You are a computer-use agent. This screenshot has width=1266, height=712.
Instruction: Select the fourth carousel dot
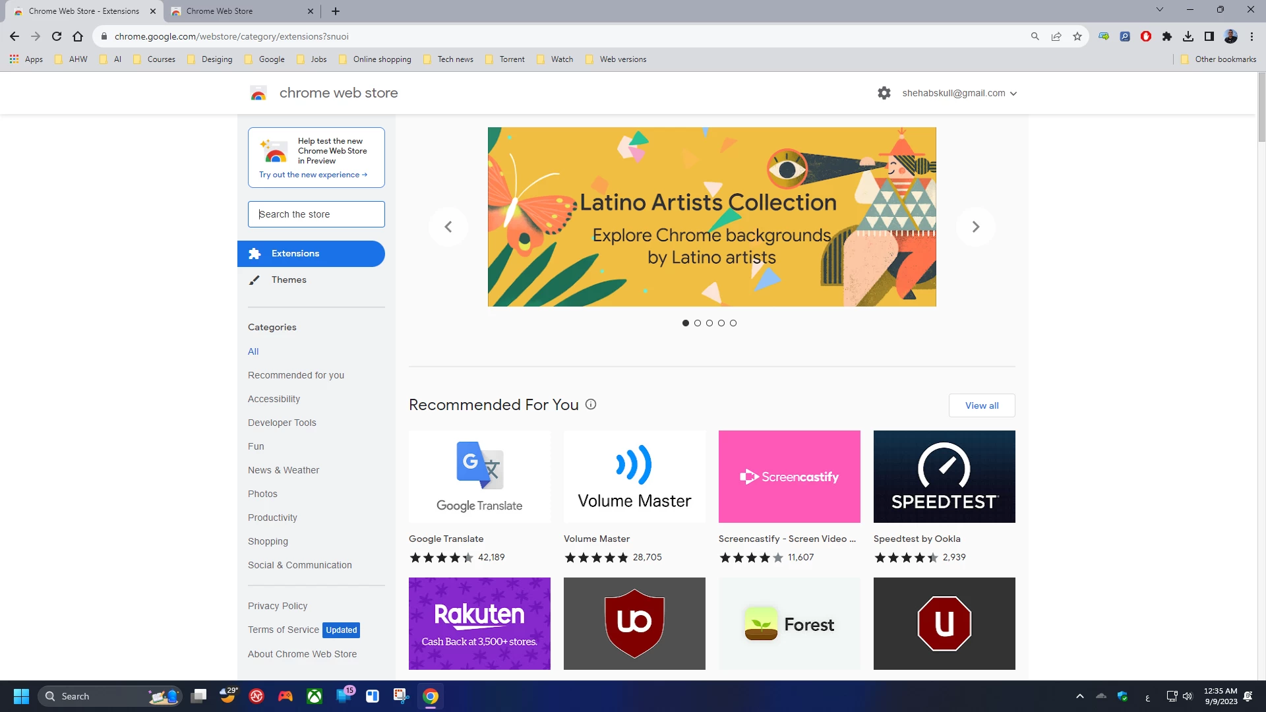(x=721, y=323)
